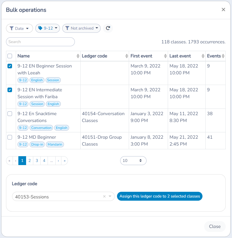Screen dimensions: 232x238
Task: Click the English tag on the Fariba row
Action: [x=53, y=104]
